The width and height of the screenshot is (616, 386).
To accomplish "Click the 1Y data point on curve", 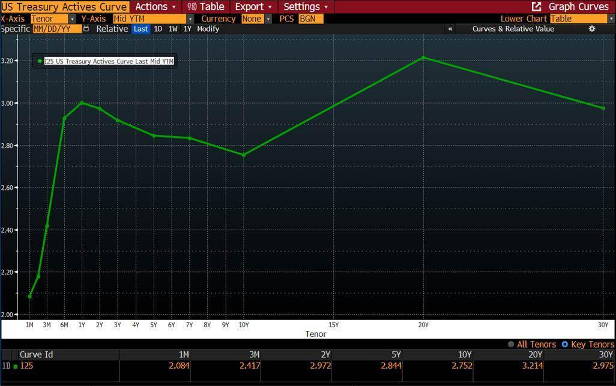I will tap(82, 102).
